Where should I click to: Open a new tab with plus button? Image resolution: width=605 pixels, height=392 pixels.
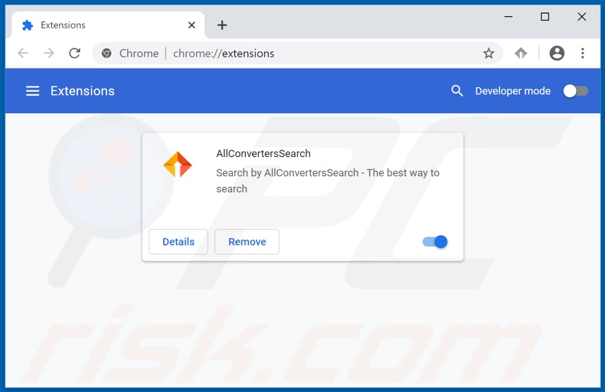coord(222,25)
